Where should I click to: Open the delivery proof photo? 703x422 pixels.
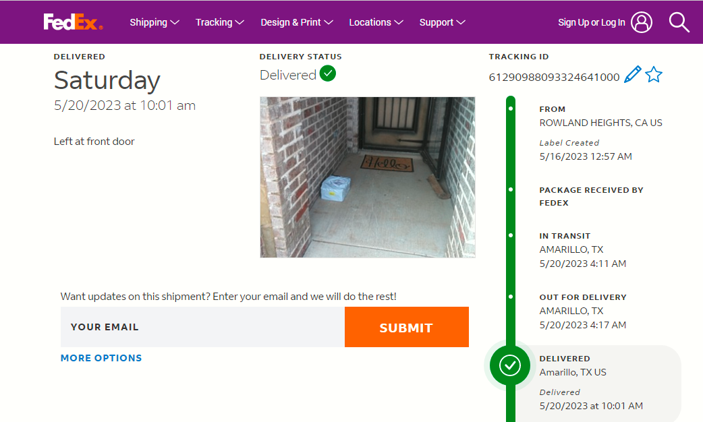tap(368, 177)
